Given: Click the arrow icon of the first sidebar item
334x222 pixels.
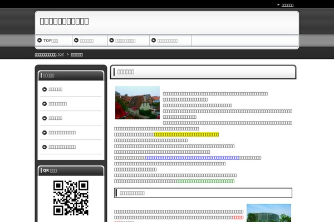Looking at the screenshot, I should pyautogui.click(x=45, y=89).
